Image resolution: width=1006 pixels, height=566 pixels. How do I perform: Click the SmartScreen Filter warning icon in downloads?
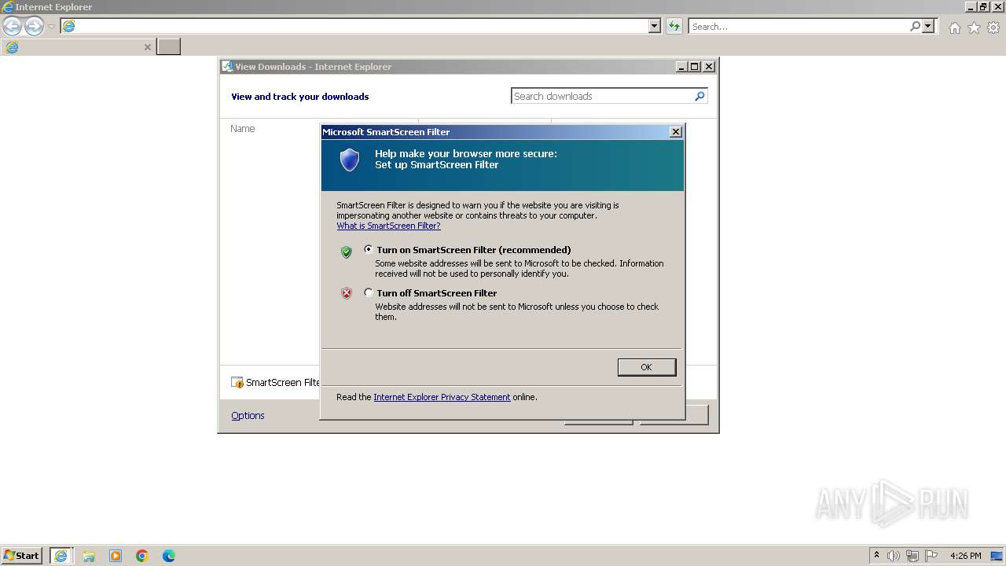pos(237,382)
